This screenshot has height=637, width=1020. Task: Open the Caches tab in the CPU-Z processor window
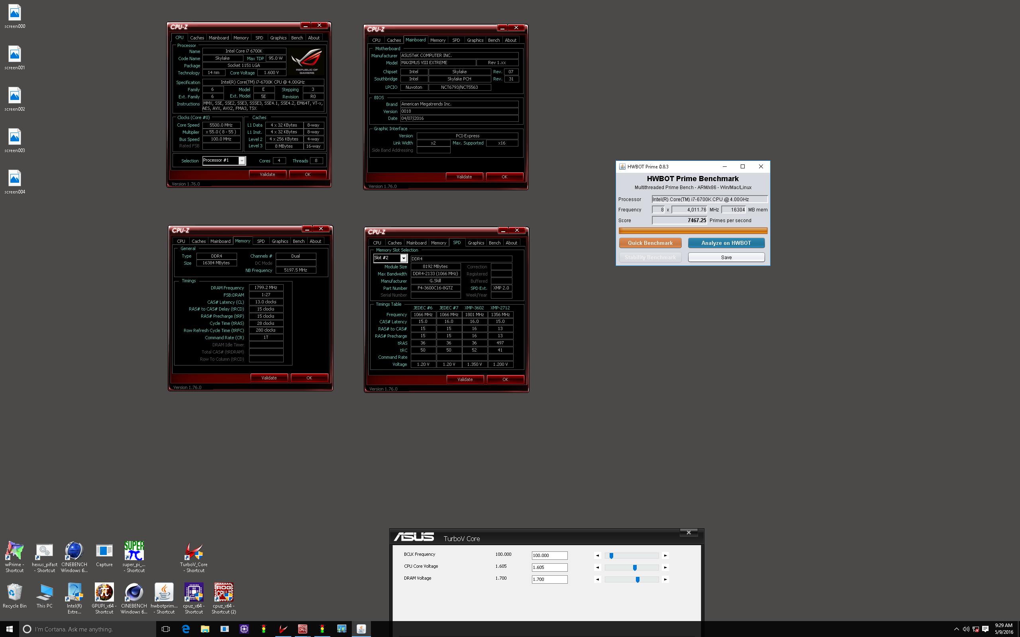pyautogui.click(x=197, y=38)
